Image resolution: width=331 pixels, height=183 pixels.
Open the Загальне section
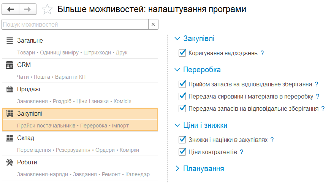point(30,41)
